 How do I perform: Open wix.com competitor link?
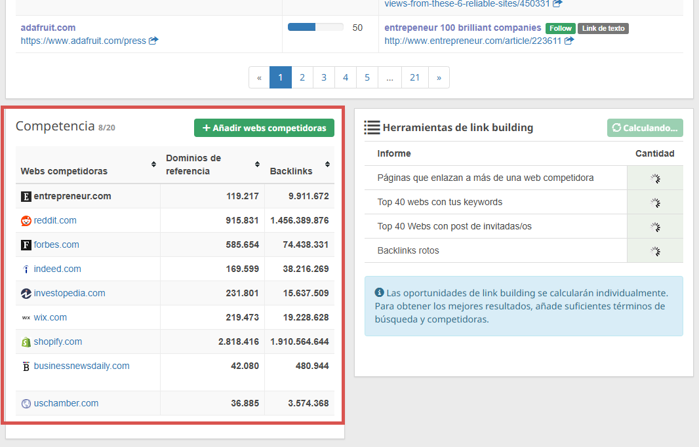click(50, 318)
